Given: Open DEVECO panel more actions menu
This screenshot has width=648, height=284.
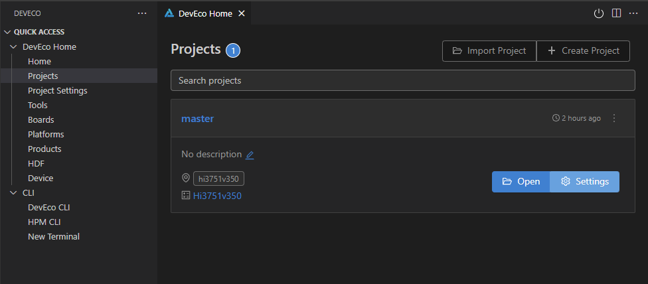Looking at the screenshot, I should 142,13.
